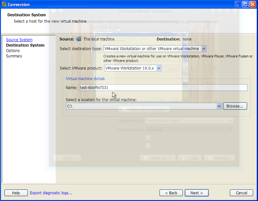Screen dimensions: 258x201
Task: Click the 'This local machine' source text
Action: click(99, 39)
